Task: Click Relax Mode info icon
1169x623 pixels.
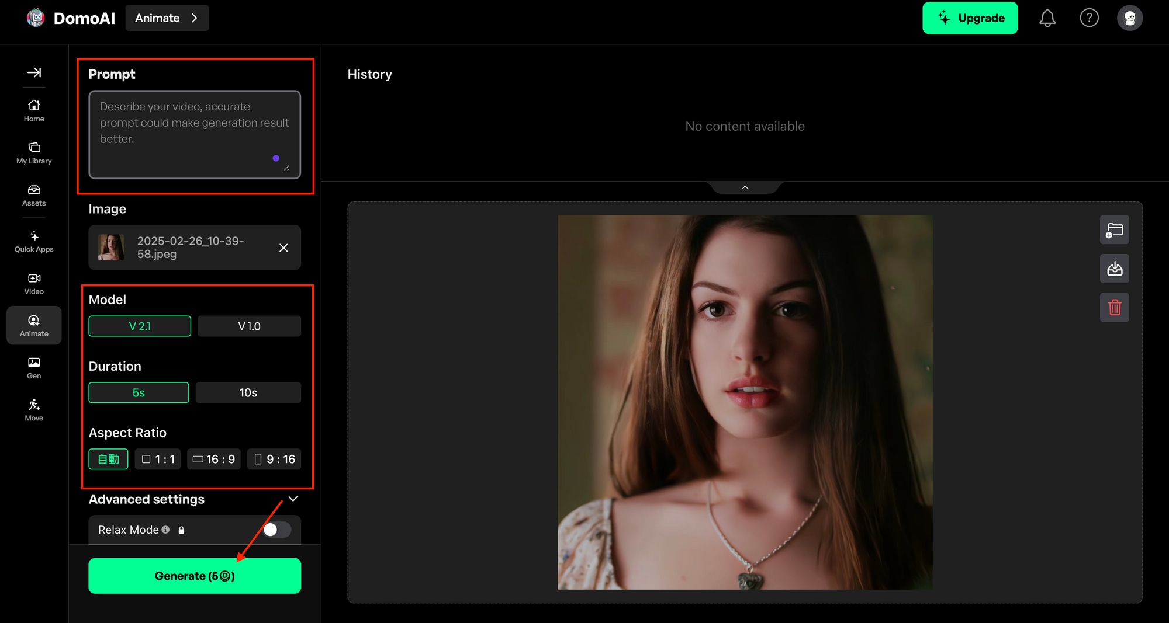Action: pyautogui.click(x=165, y=530)
